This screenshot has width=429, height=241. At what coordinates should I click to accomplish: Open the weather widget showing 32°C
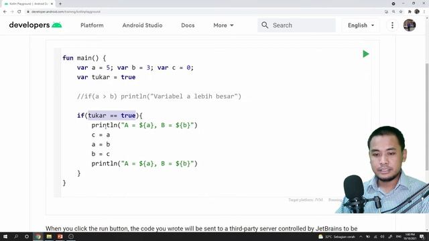point(336,236)
